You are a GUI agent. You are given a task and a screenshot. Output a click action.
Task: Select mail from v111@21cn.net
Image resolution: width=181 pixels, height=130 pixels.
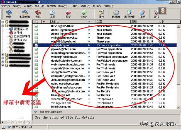pos(104,103)
